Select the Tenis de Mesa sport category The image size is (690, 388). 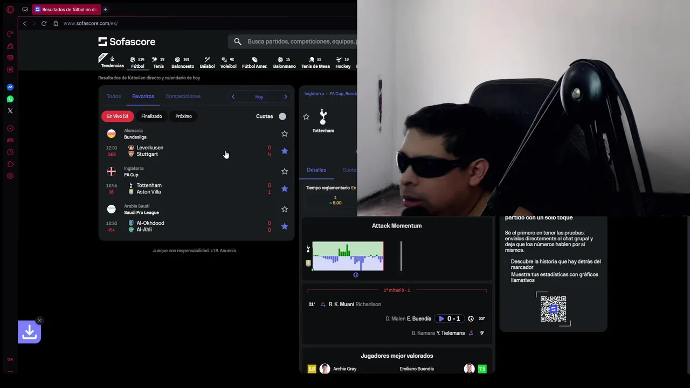(315, 63)
